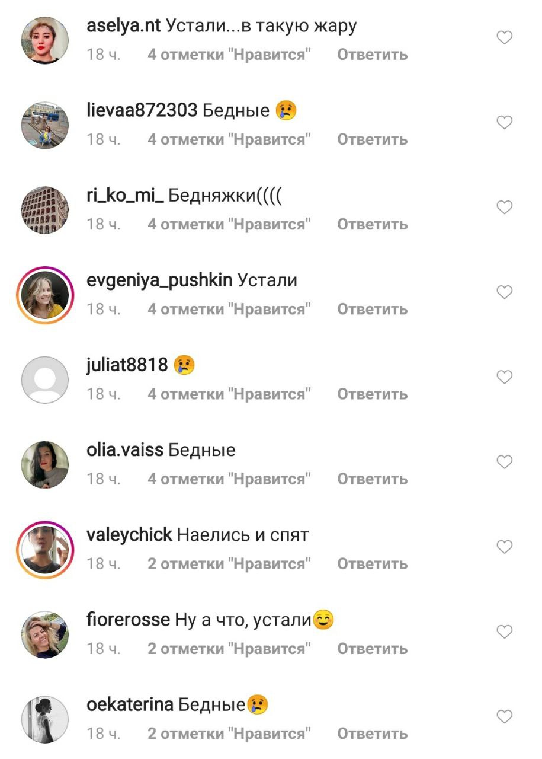This screenshot has height=759, width=542.
Task: View likes count on juliat8818's comment
Action: [x=229, y=394]
